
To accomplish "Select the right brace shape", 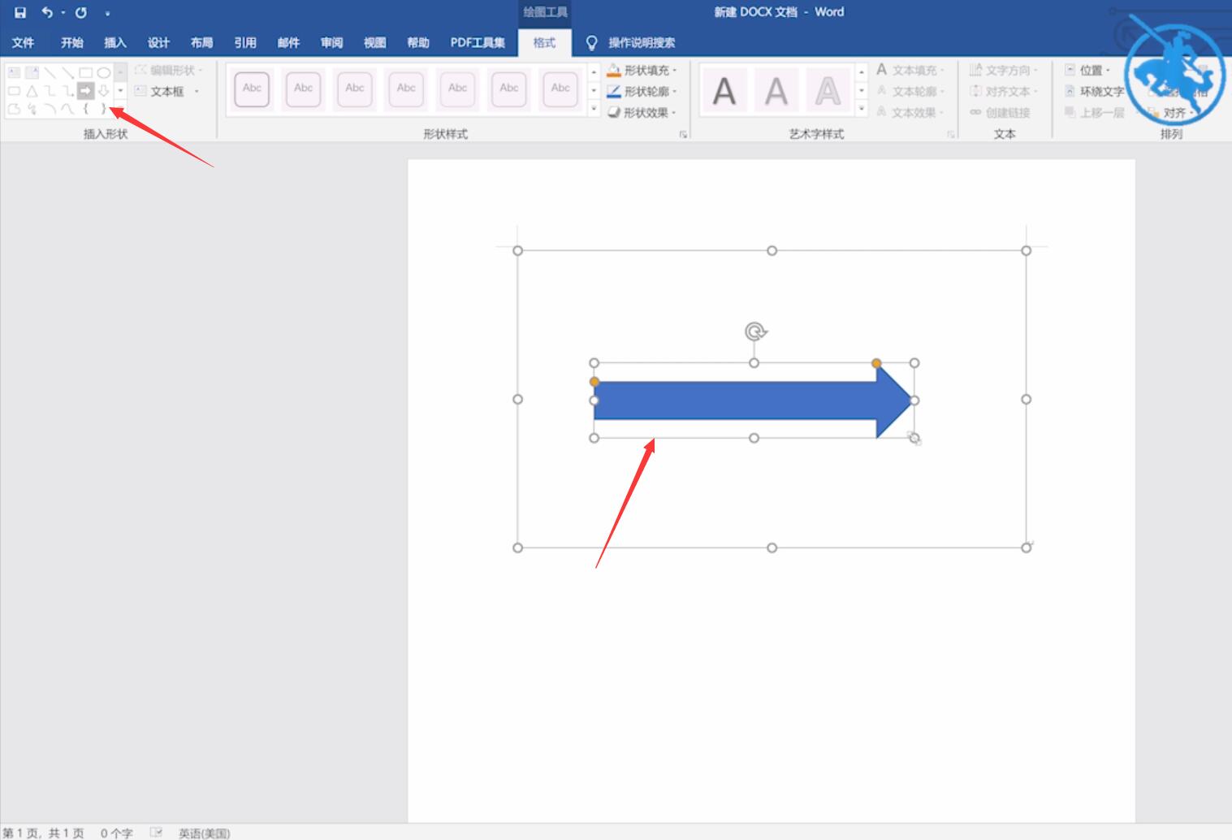I will (x=103, y=109).
